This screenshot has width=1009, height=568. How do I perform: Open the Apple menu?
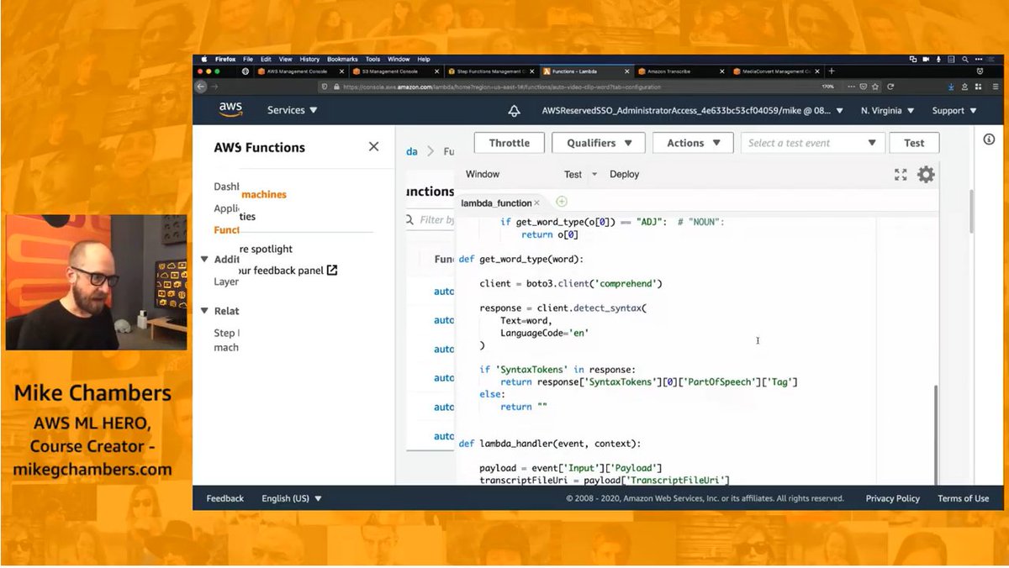click(203, 60)
